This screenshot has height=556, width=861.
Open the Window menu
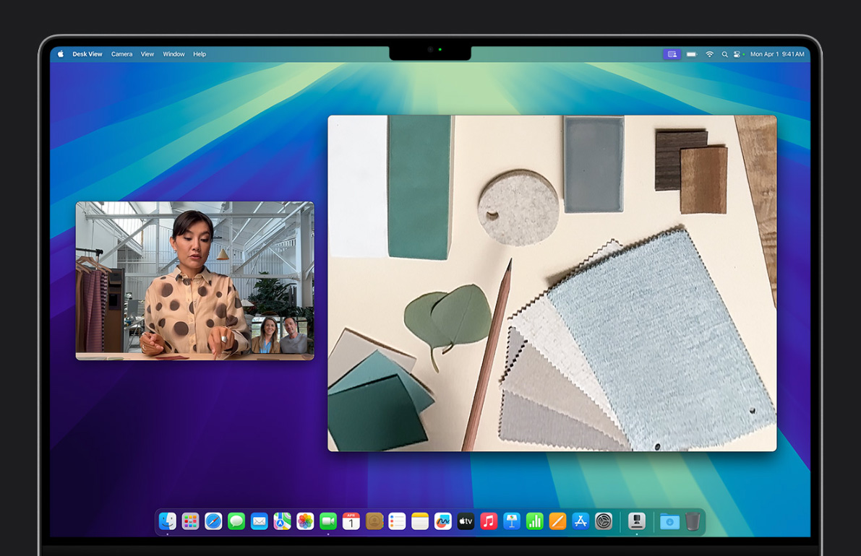point(174,53)
